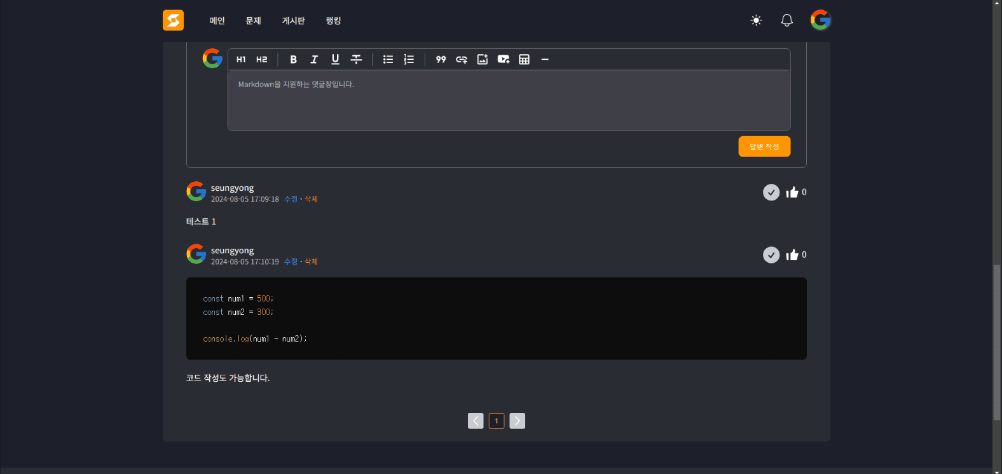The image size is (1002, 474).
Task: Open the 문제 menu item
Action: (254, 21)
